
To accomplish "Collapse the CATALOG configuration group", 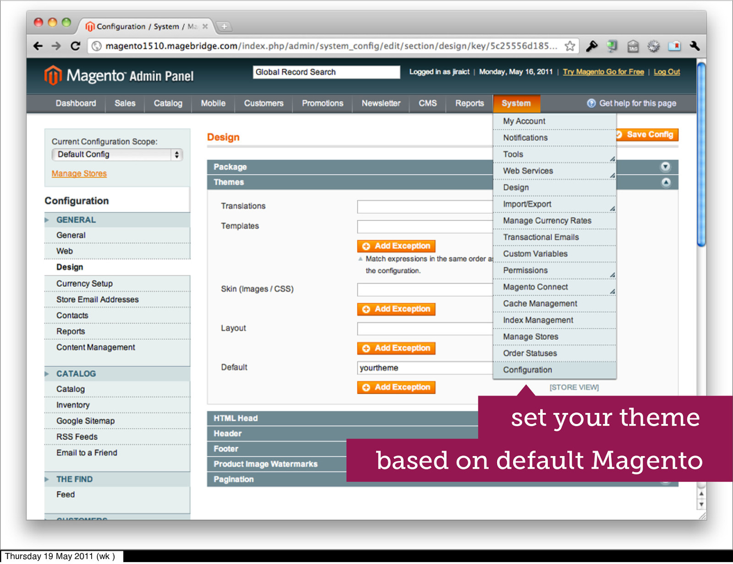I will coord(117,374).
